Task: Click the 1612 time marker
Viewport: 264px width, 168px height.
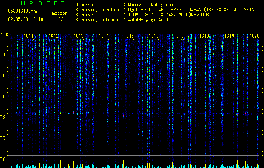Action: 53,36
